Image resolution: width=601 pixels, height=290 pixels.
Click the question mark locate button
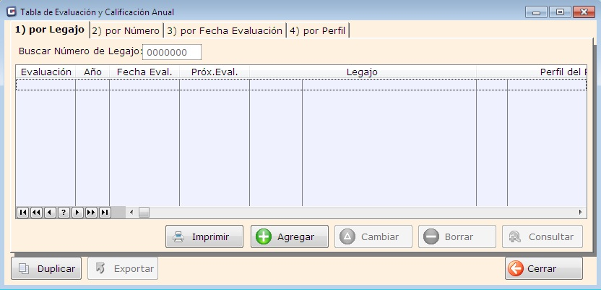point(64,213)
